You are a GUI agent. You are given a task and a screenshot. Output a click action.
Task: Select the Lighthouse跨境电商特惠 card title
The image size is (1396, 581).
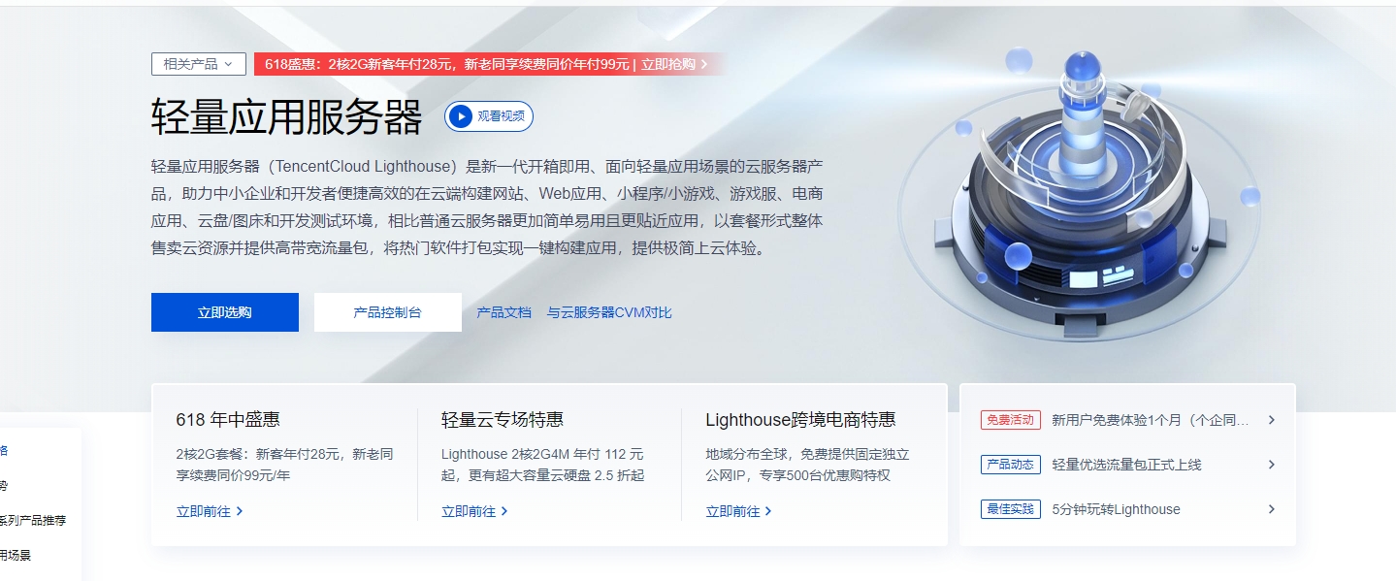pyautogui.click(x=800, y=420)
